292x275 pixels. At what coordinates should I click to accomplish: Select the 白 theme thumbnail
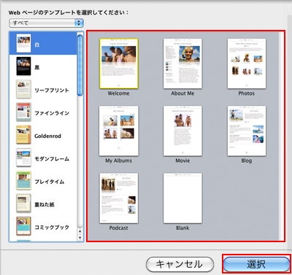pos(23,43)
